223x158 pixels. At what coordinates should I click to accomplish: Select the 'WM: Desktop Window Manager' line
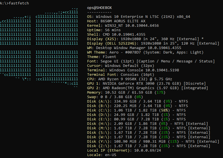pyautogui.click(x=134, y=48)
